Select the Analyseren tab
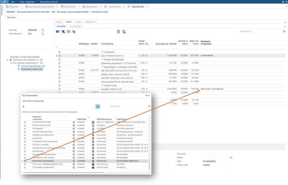 coord(90,22)
